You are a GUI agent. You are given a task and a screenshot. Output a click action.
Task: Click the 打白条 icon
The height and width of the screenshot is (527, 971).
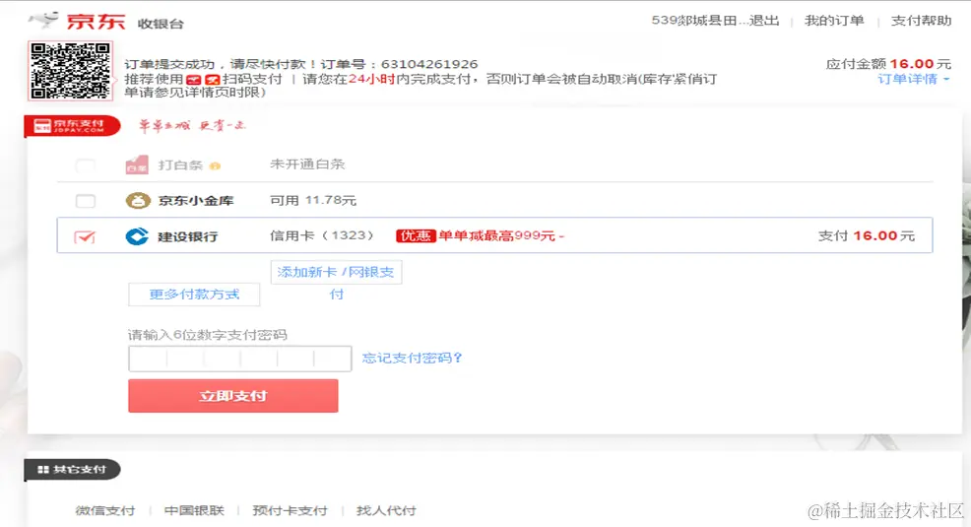click(137, 165)
